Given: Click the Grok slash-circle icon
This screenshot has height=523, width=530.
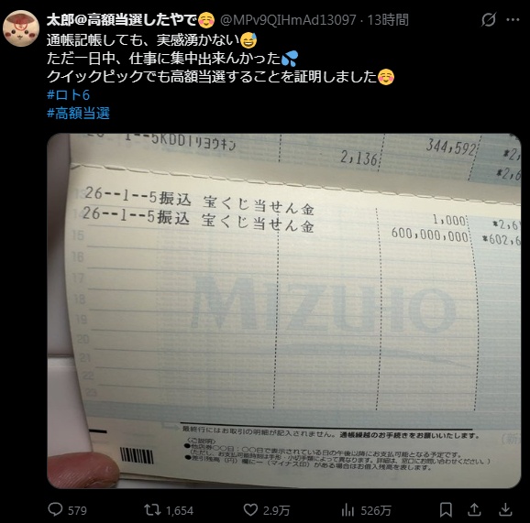Looking at the screenshot, I should [489, 19].
